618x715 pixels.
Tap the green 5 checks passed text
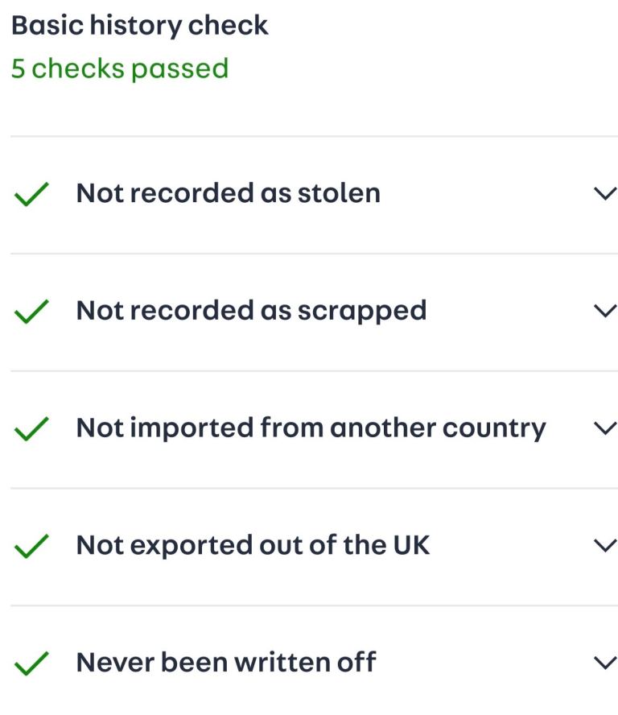120,68
